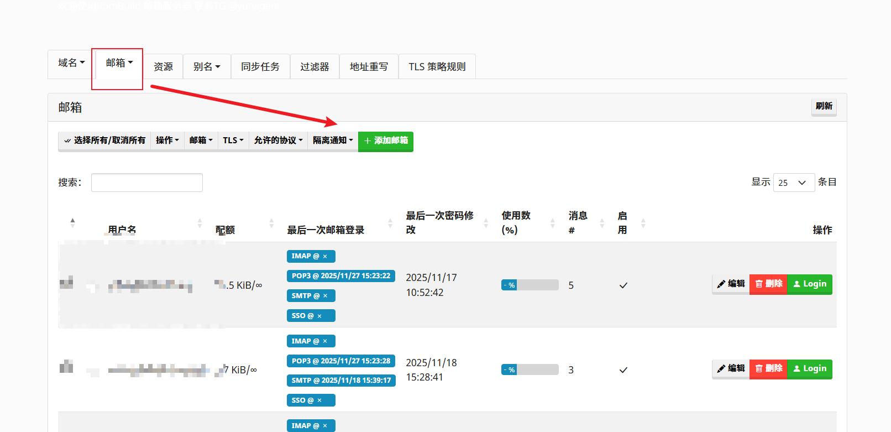Sort by 启用 column
The height and width of the screenshot is (432, 891).
(622, 222)
